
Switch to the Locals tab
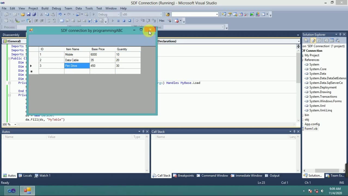[x=25, y=176]
